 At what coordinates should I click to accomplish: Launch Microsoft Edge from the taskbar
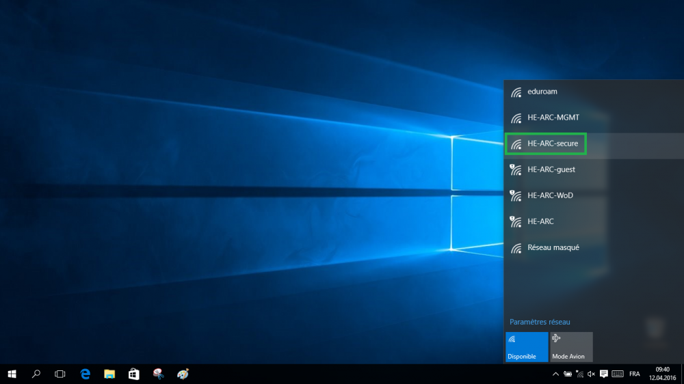(x=85, y=374)
